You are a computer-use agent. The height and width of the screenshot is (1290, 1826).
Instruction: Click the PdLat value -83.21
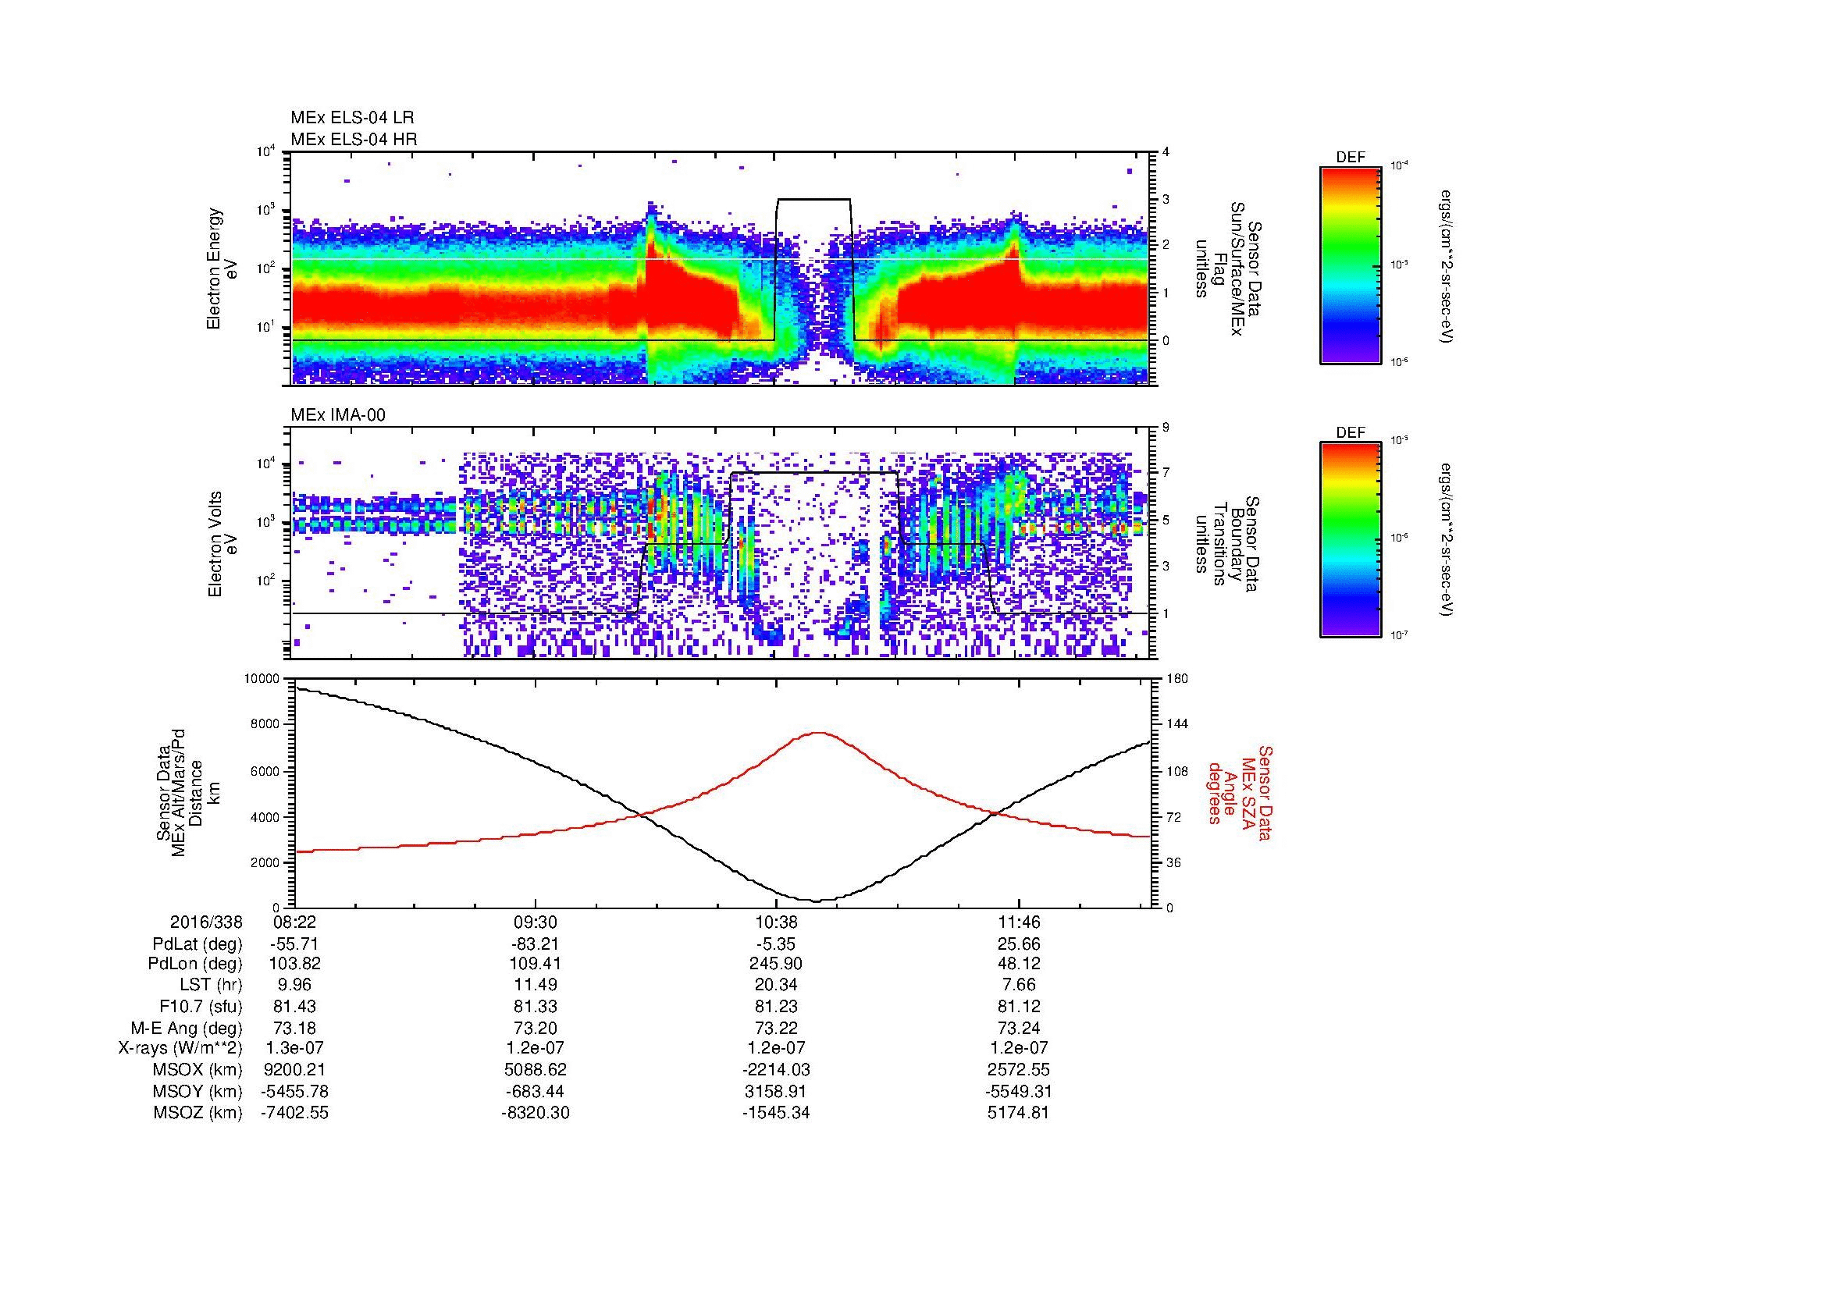(x=536, y=944)
